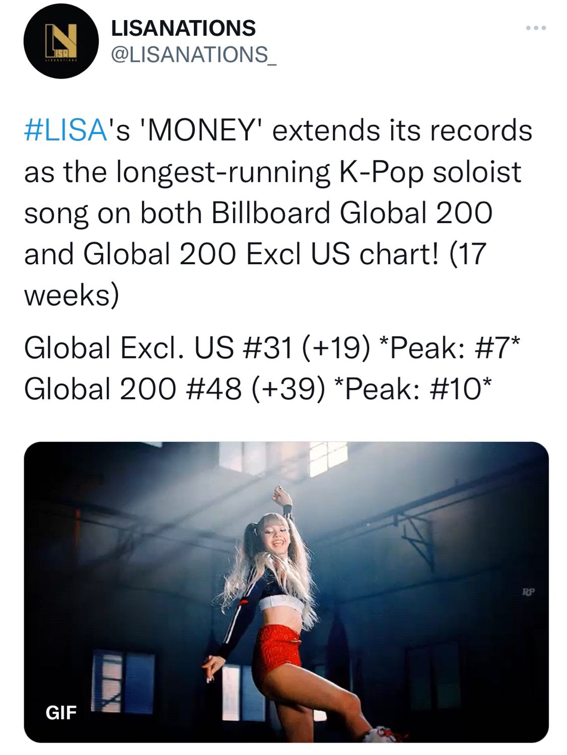The width and height of the screenshot is (567, 755).
Task: Click the bright upper window in GIF
Action: [x=327, y=459]
